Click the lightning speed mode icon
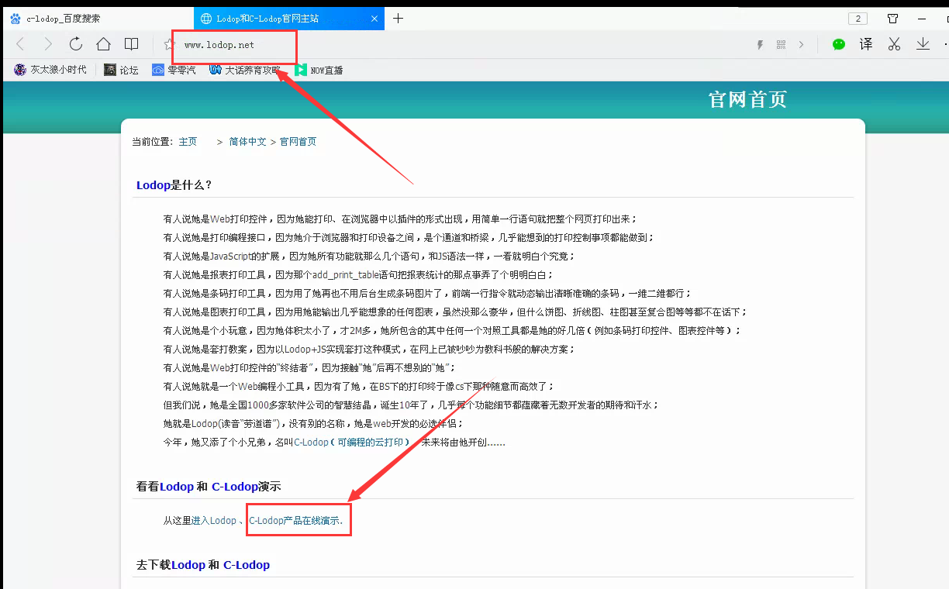The height and width of the screenshot is (589, 949). click(x=761, y=45)
